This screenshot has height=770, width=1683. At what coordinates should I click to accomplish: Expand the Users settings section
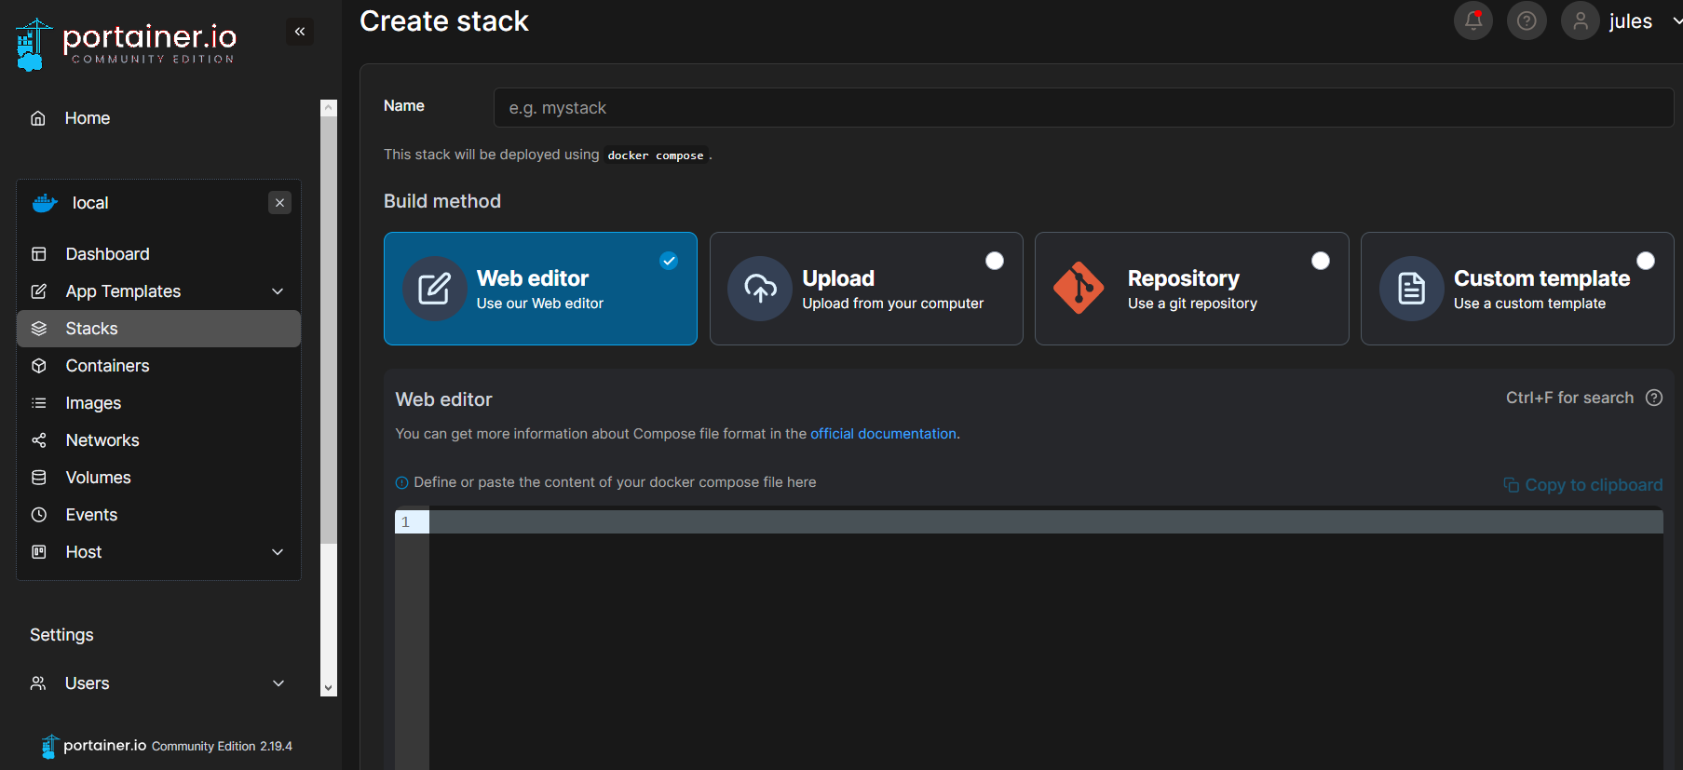278,683
